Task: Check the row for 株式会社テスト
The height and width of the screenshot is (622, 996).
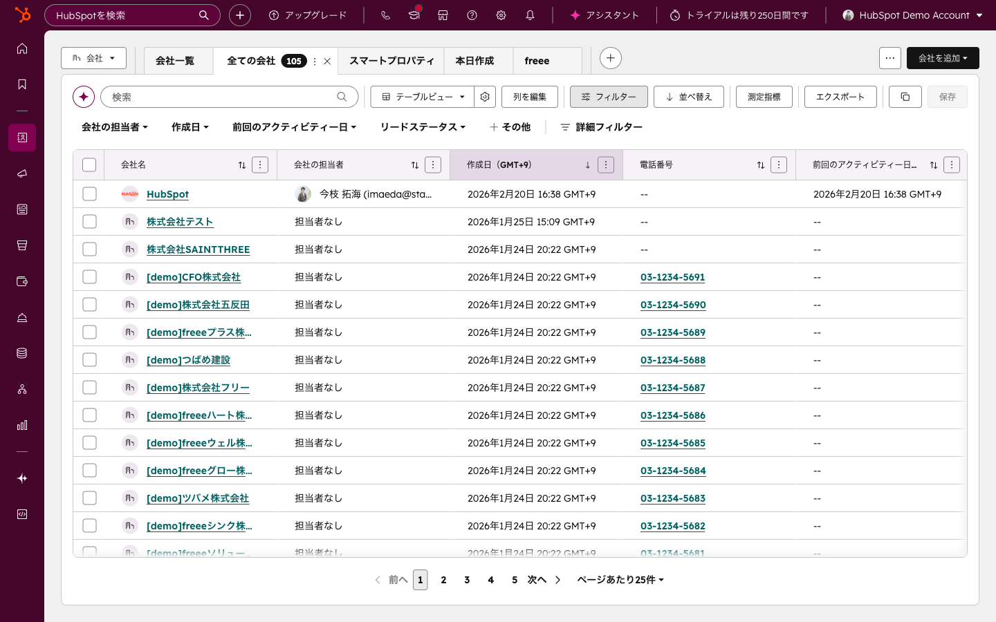Action: [x=89, y=221]
